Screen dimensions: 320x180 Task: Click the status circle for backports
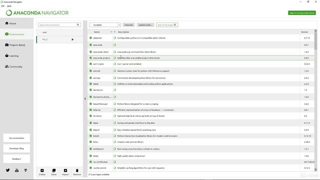(x=114, y=90)
